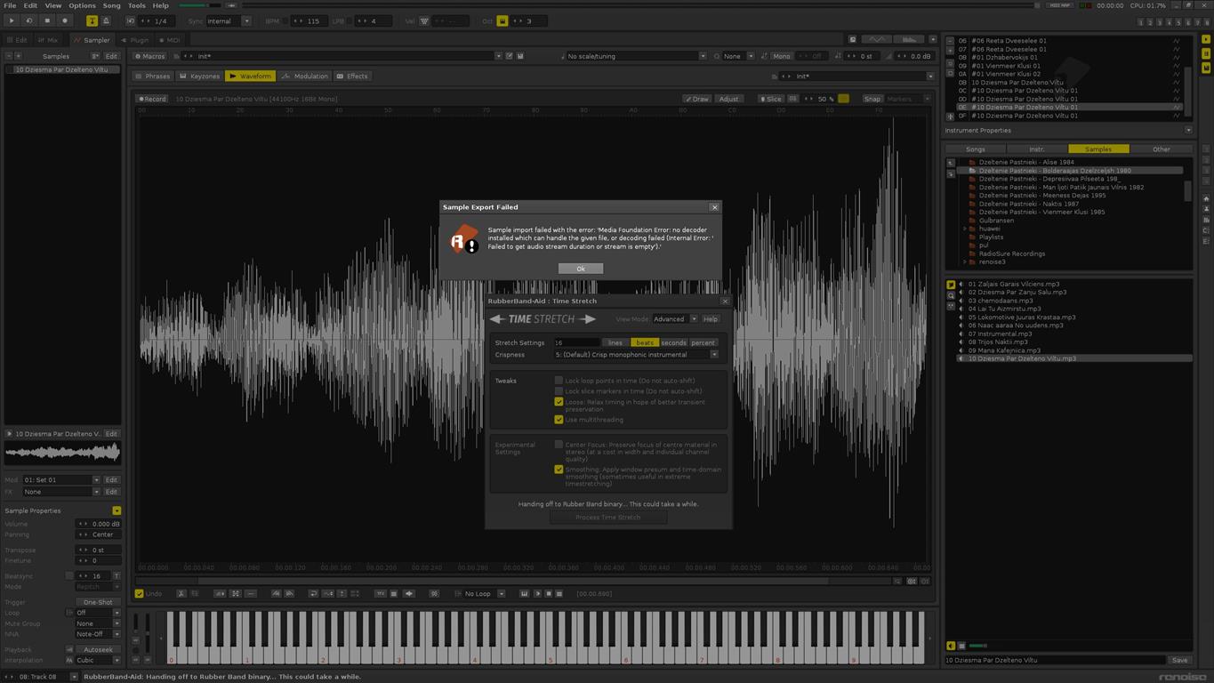Open the 'No Loop' dropdown below the waveform
This screenshot has height=683, width=1214.
483,593
